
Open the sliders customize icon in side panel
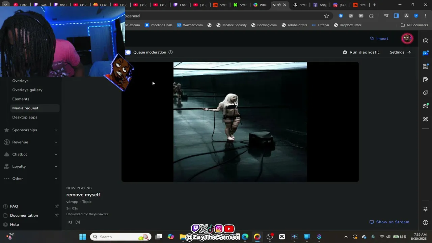click(x=425, y=209)
